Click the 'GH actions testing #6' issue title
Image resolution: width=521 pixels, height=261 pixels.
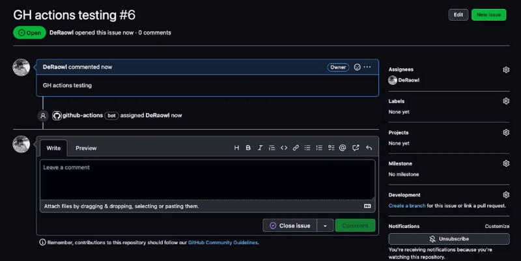(x=74, y=15)
